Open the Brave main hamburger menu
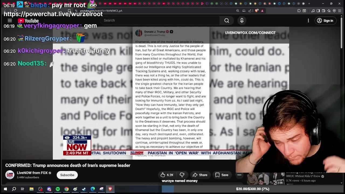This screenshot has width=345, height=194. point(340,11)
